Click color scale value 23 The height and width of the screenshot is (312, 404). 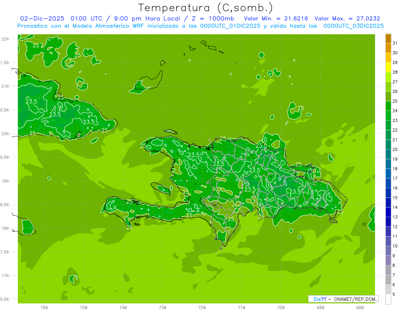[395, 120]
